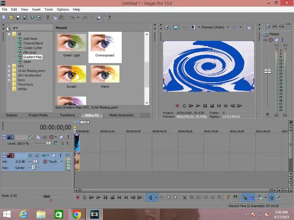
Task: Click Stop in timeline transport bar
Action: click(x=112, y=198)
